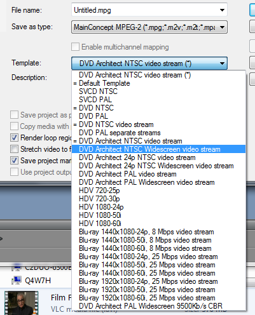Choose DVD Architect PAL Widescreen 9500Kb/s CBR
Screen dimensions: 255x315
click(x=159, y=306)
